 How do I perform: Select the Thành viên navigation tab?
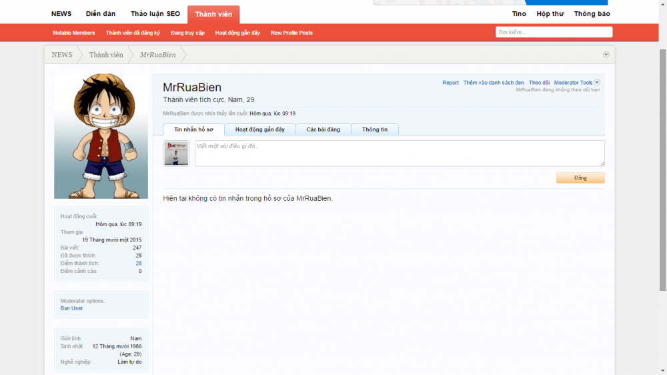point(213,15)
